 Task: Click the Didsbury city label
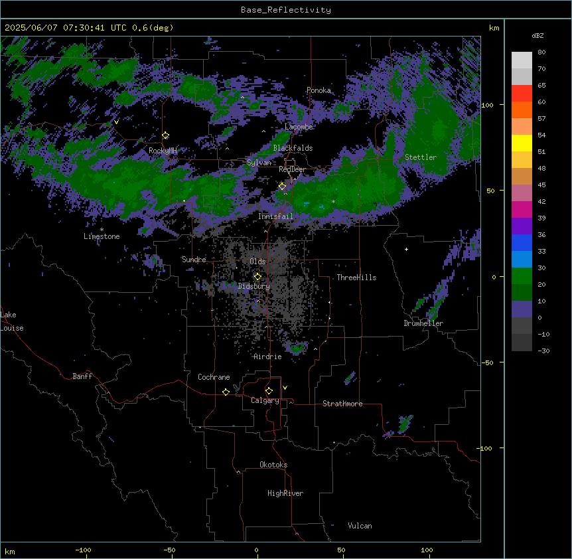[254, 286]
